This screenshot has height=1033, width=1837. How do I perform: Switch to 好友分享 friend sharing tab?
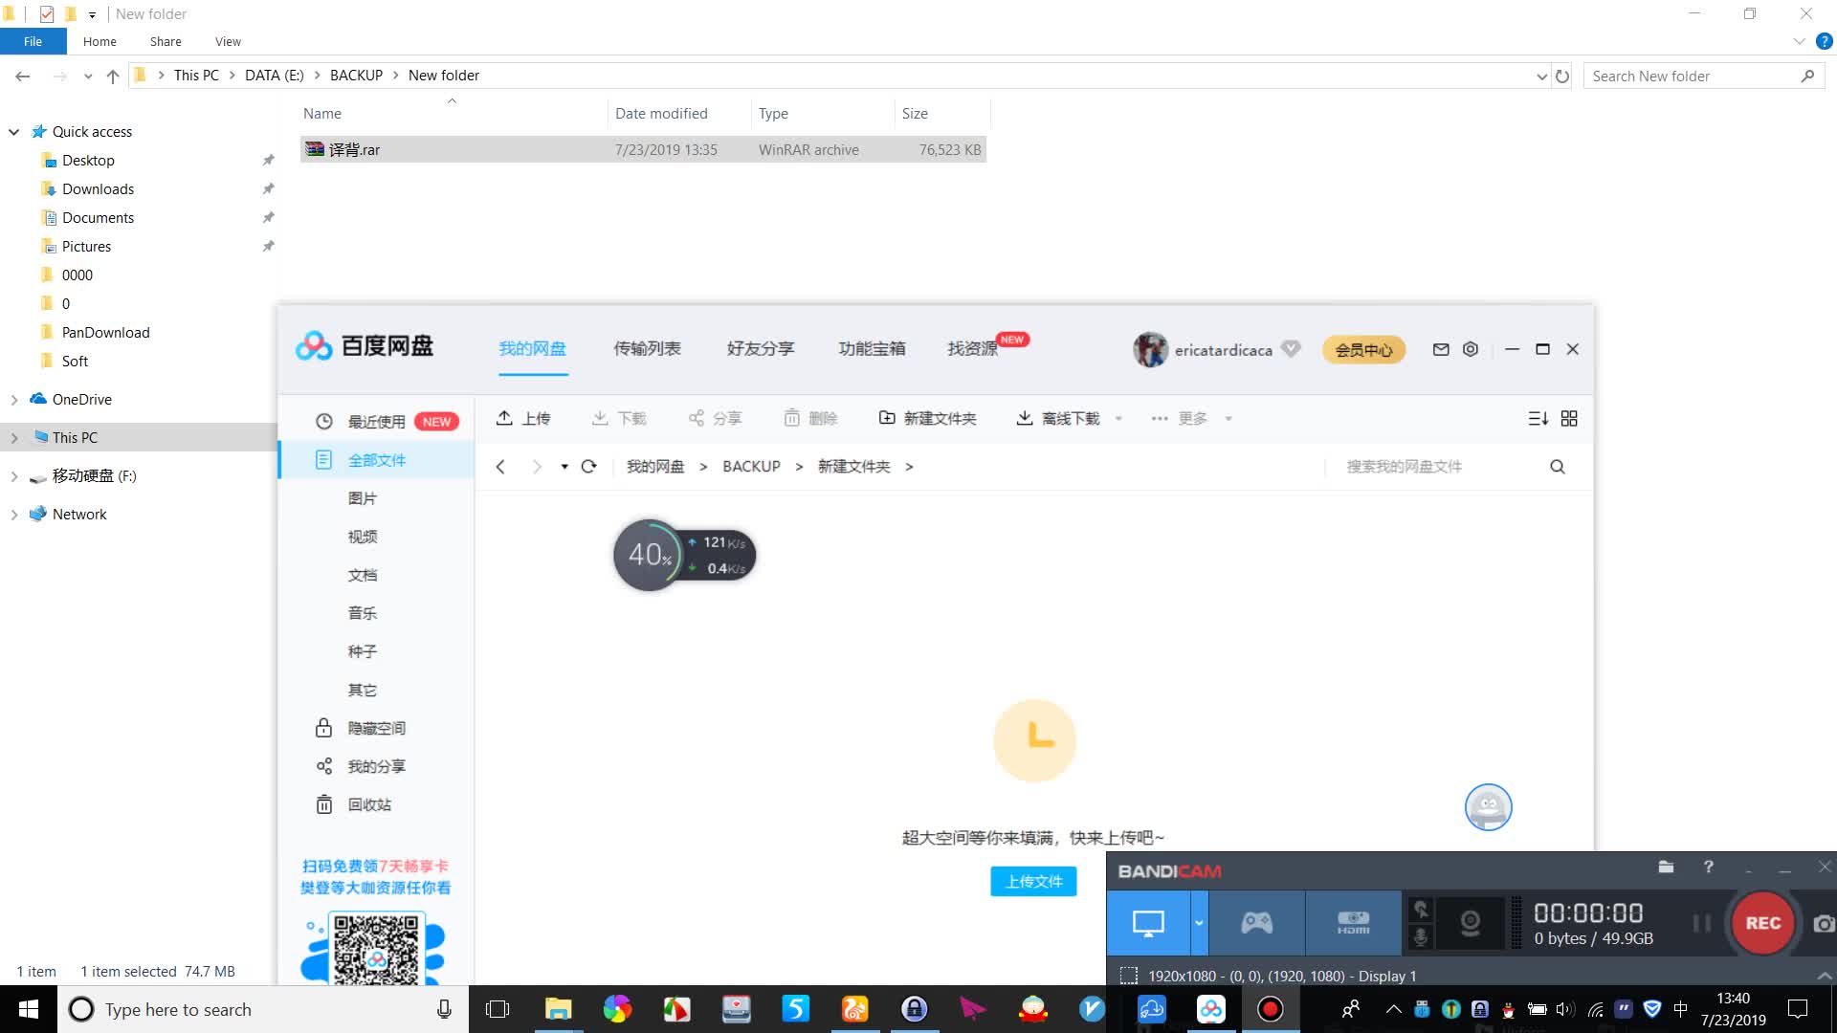coord(761,348)
